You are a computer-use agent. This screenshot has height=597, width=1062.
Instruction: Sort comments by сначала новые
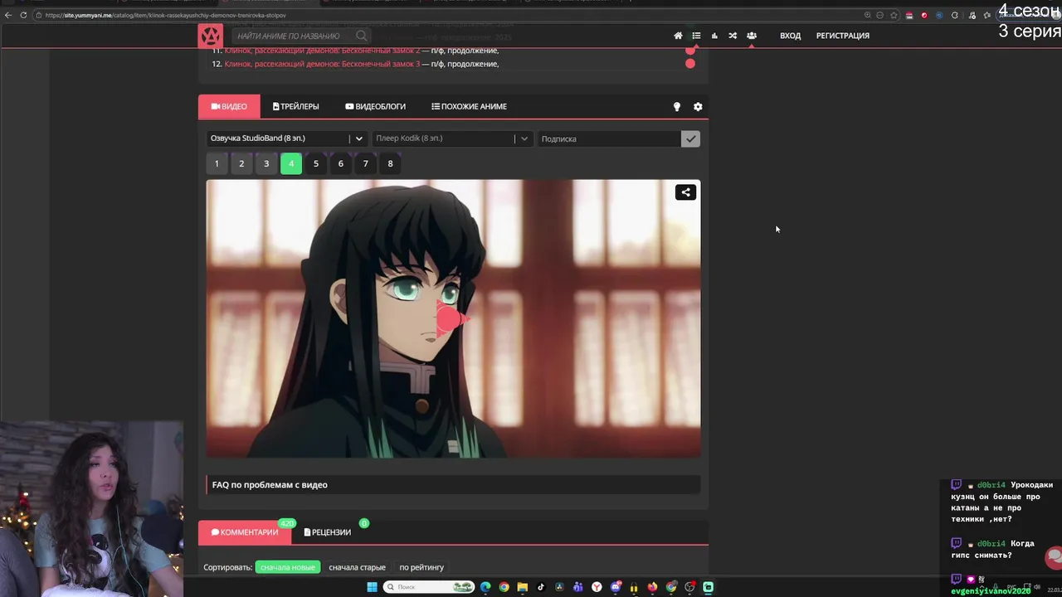pyautogui.click(x=287, y=567)
